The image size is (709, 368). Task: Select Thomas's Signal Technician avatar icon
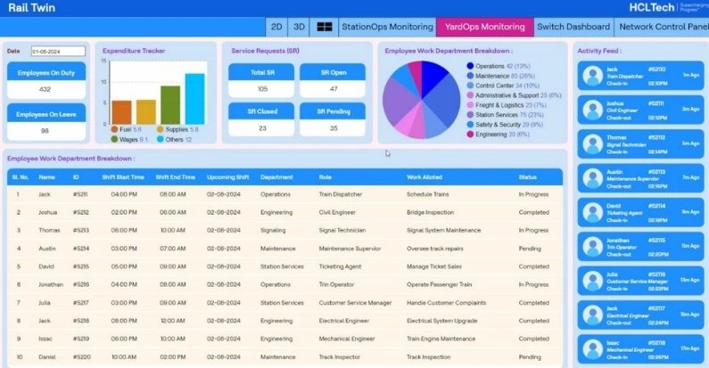click(x=593, y=144)
